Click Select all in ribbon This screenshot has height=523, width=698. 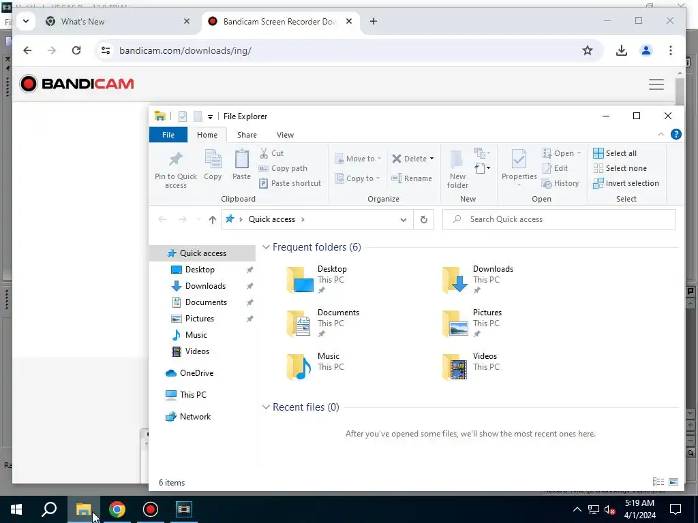tap(615, 153)
